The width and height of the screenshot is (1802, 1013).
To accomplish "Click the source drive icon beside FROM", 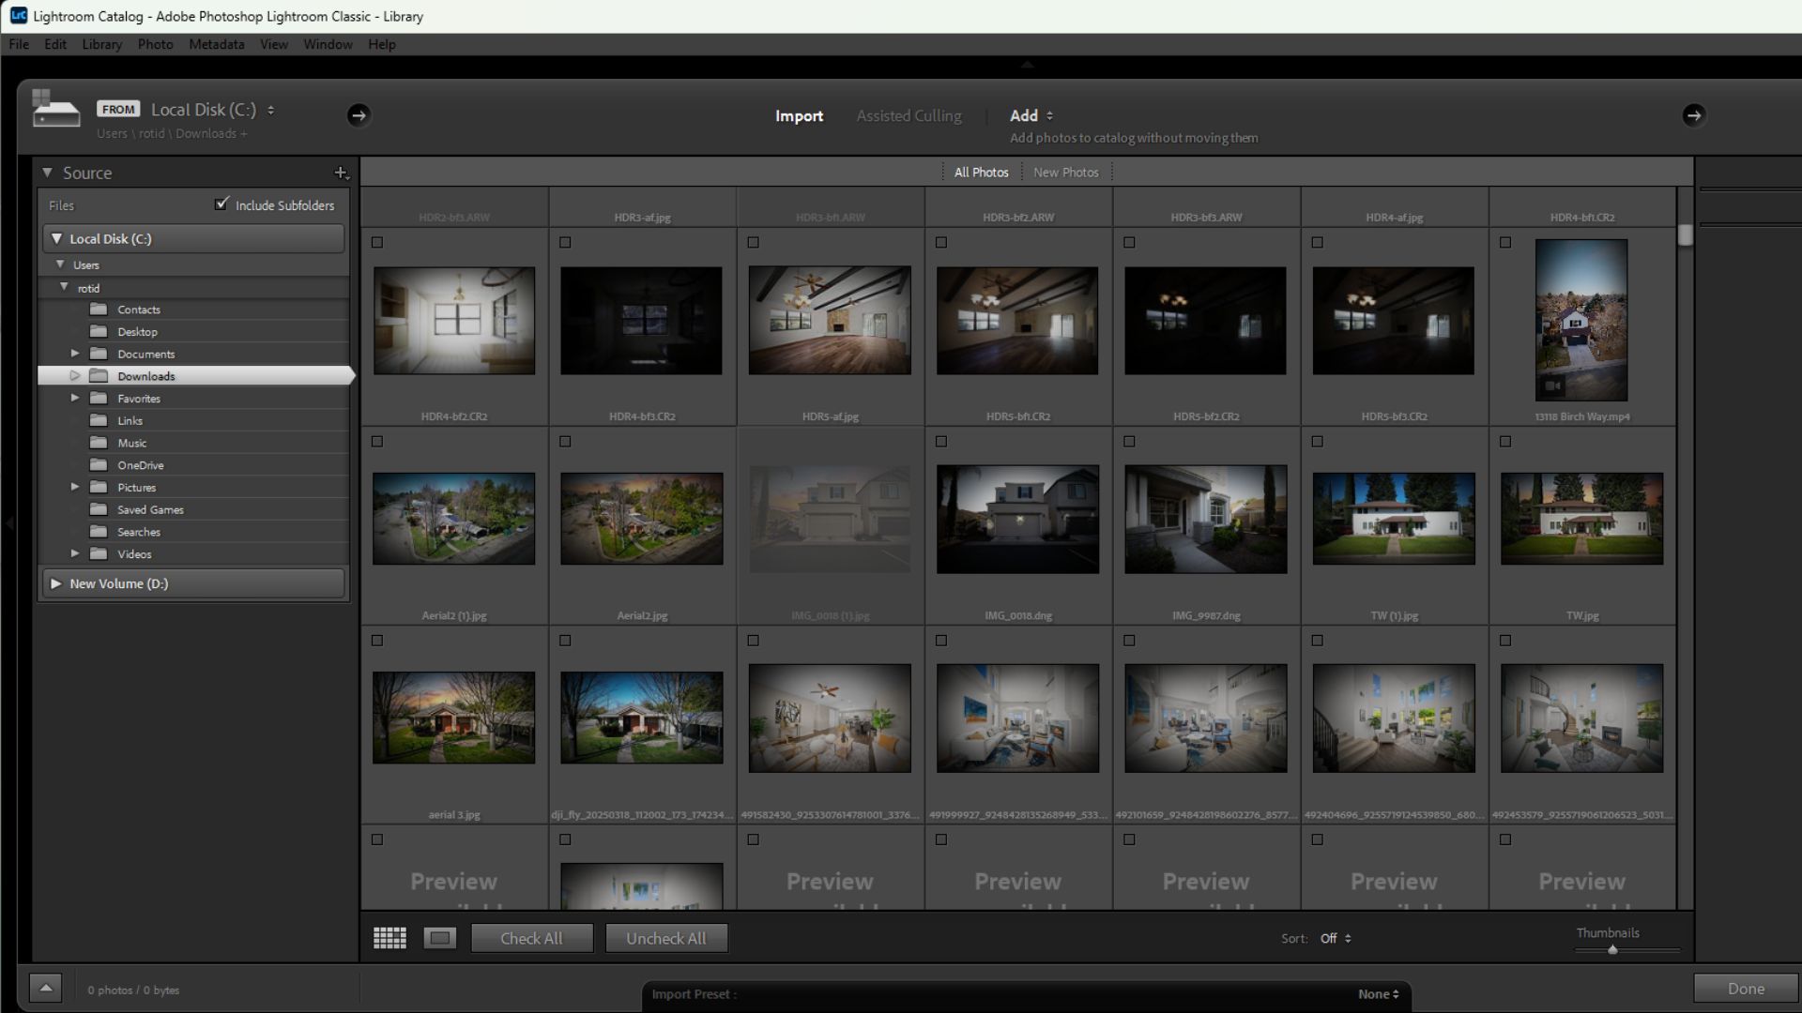I will pos(55,109).
